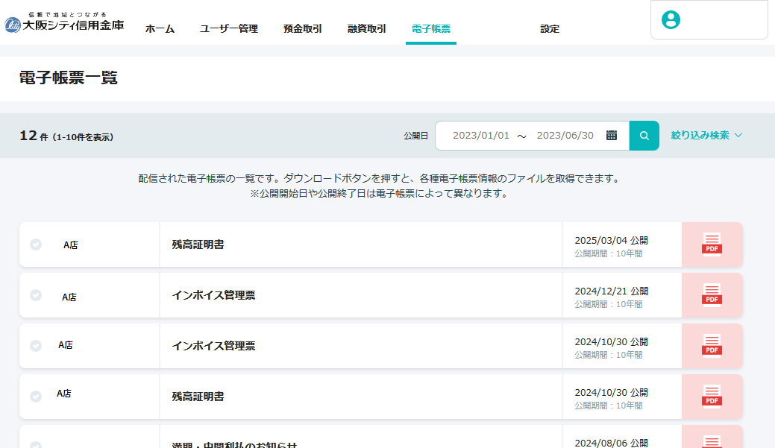Click the account box in the header
This screenshot has height=448, width=775.
click(x=709, y=20)
